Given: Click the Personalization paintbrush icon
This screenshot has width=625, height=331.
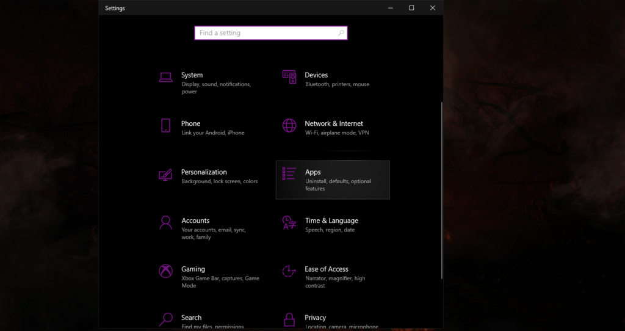Looking at the screenshot, I should coord(165,175).
